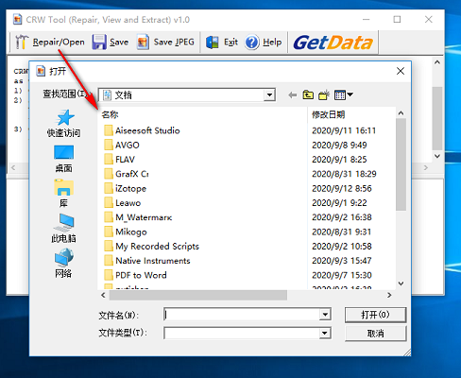Click into the 文件名 input field
The height and width of the screenshot is (378, 461).
tap(242, 315)
